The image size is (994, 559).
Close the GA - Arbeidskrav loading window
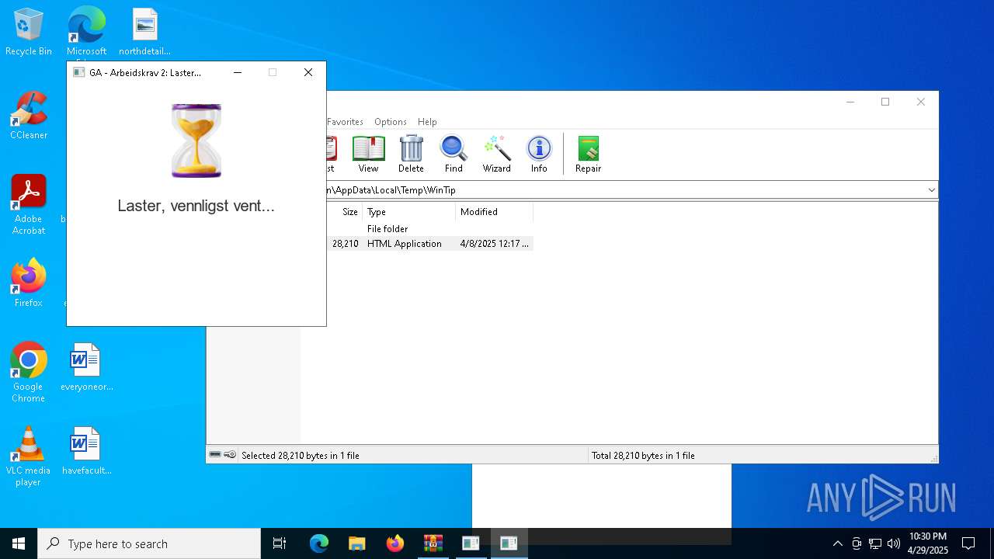pyautogui.click(x=308, y=72)
